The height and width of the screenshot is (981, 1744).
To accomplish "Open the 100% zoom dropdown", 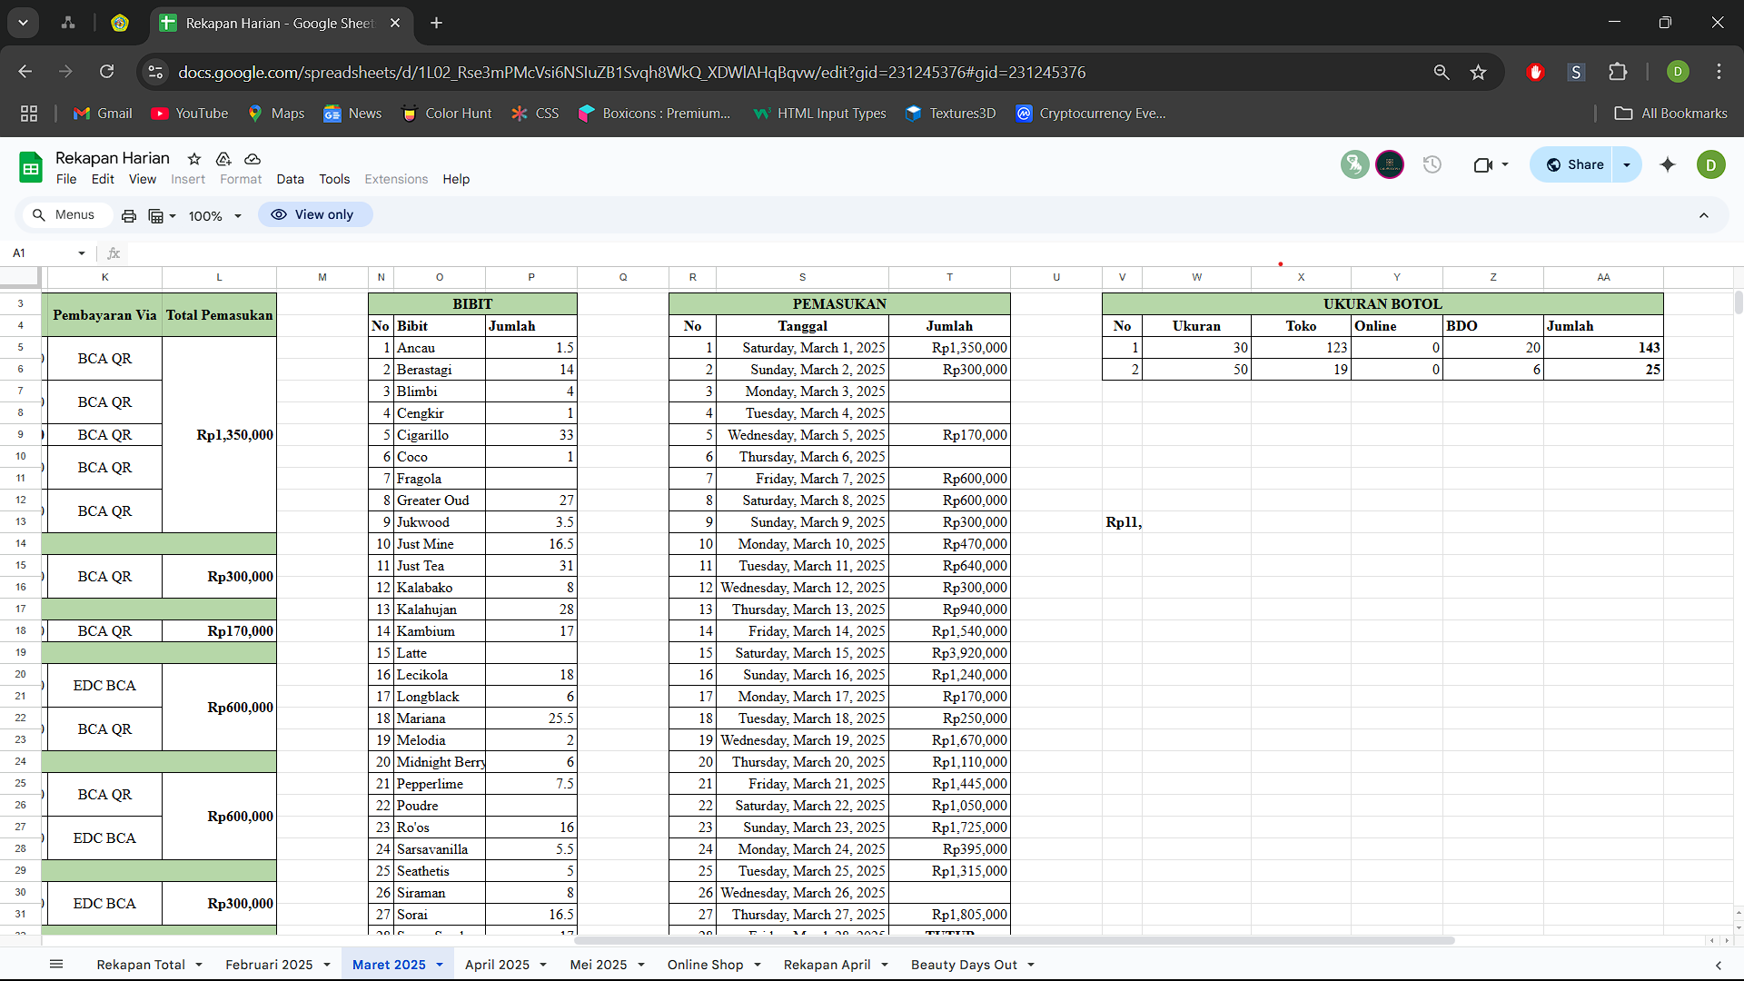I will 214,216.
